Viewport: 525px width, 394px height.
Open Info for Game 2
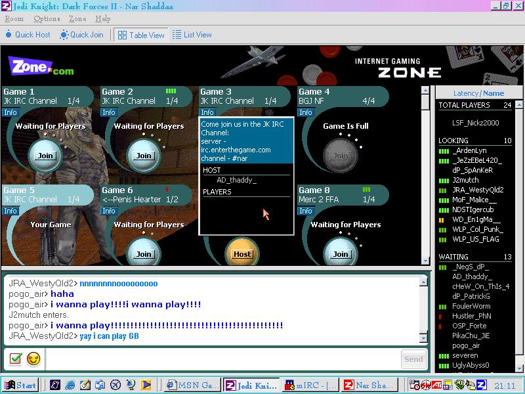coord(109,112)
